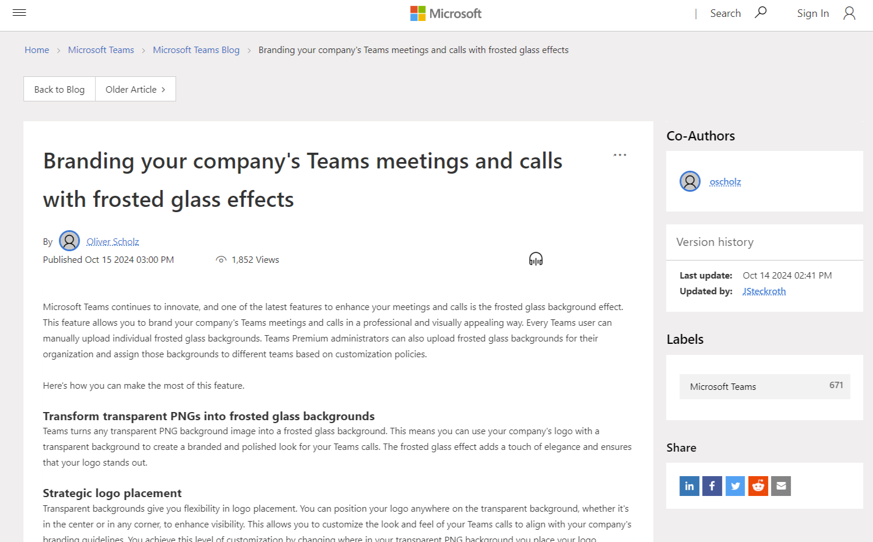Viewport: 873px width, 542px height.
Task: Open the site navigation hamburger menu
Action: tap(19, 12)
